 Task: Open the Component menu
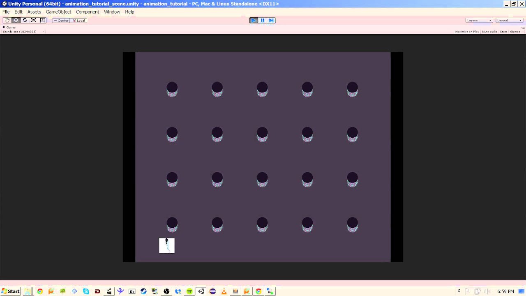[88, 12]
